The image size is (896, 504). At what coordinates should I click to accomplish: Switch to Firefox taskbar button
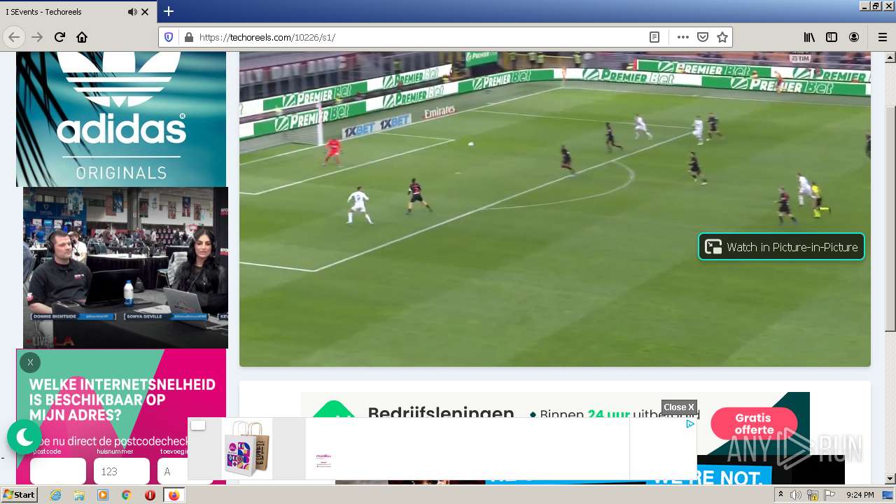pos(174,495)
